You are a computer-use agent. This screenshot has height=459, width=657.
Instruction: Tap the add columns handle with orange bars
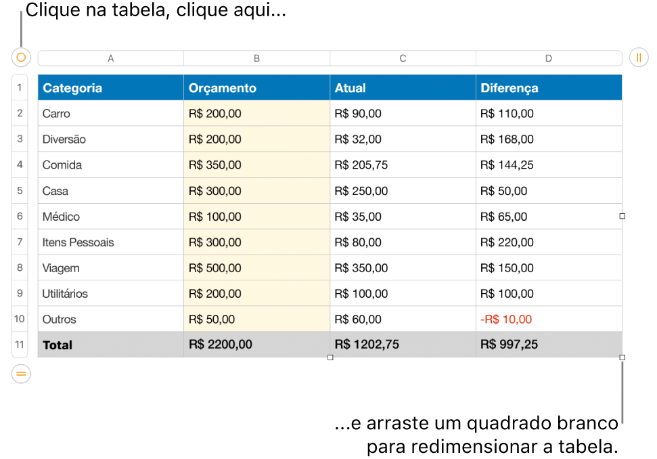638,58
